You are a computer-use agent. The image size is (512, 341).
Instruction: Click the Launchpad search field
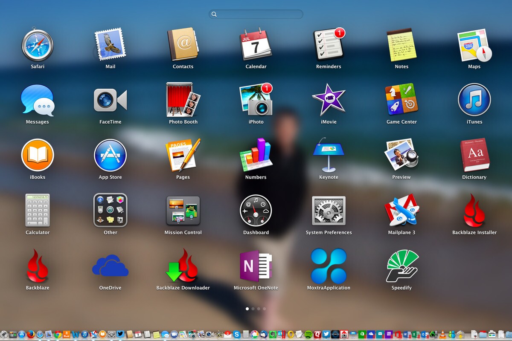256,14
